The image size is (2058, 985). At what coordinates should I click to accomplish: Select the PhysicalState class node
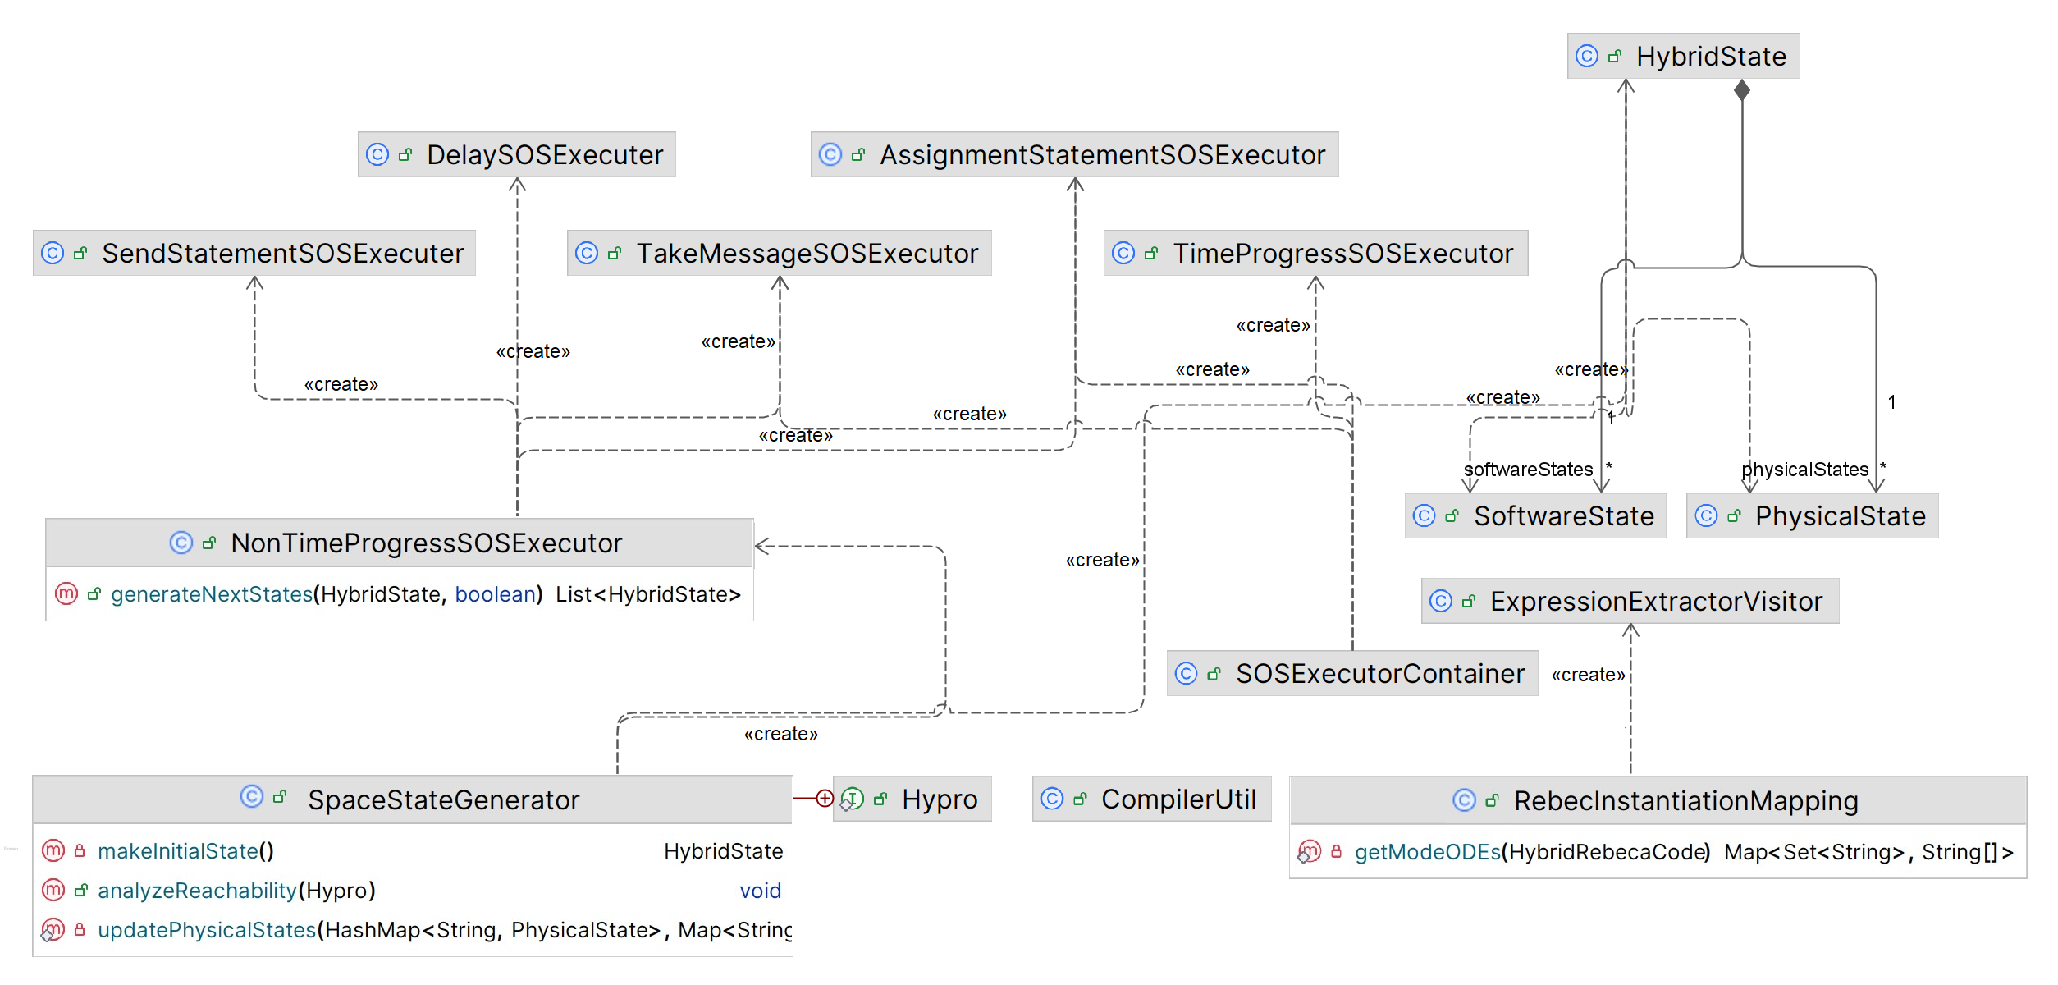pyautogui.click(x=1840, y=516)
